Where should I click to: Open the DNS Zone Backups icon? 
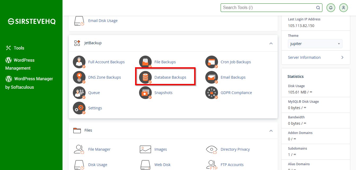(x=79, y=77)
